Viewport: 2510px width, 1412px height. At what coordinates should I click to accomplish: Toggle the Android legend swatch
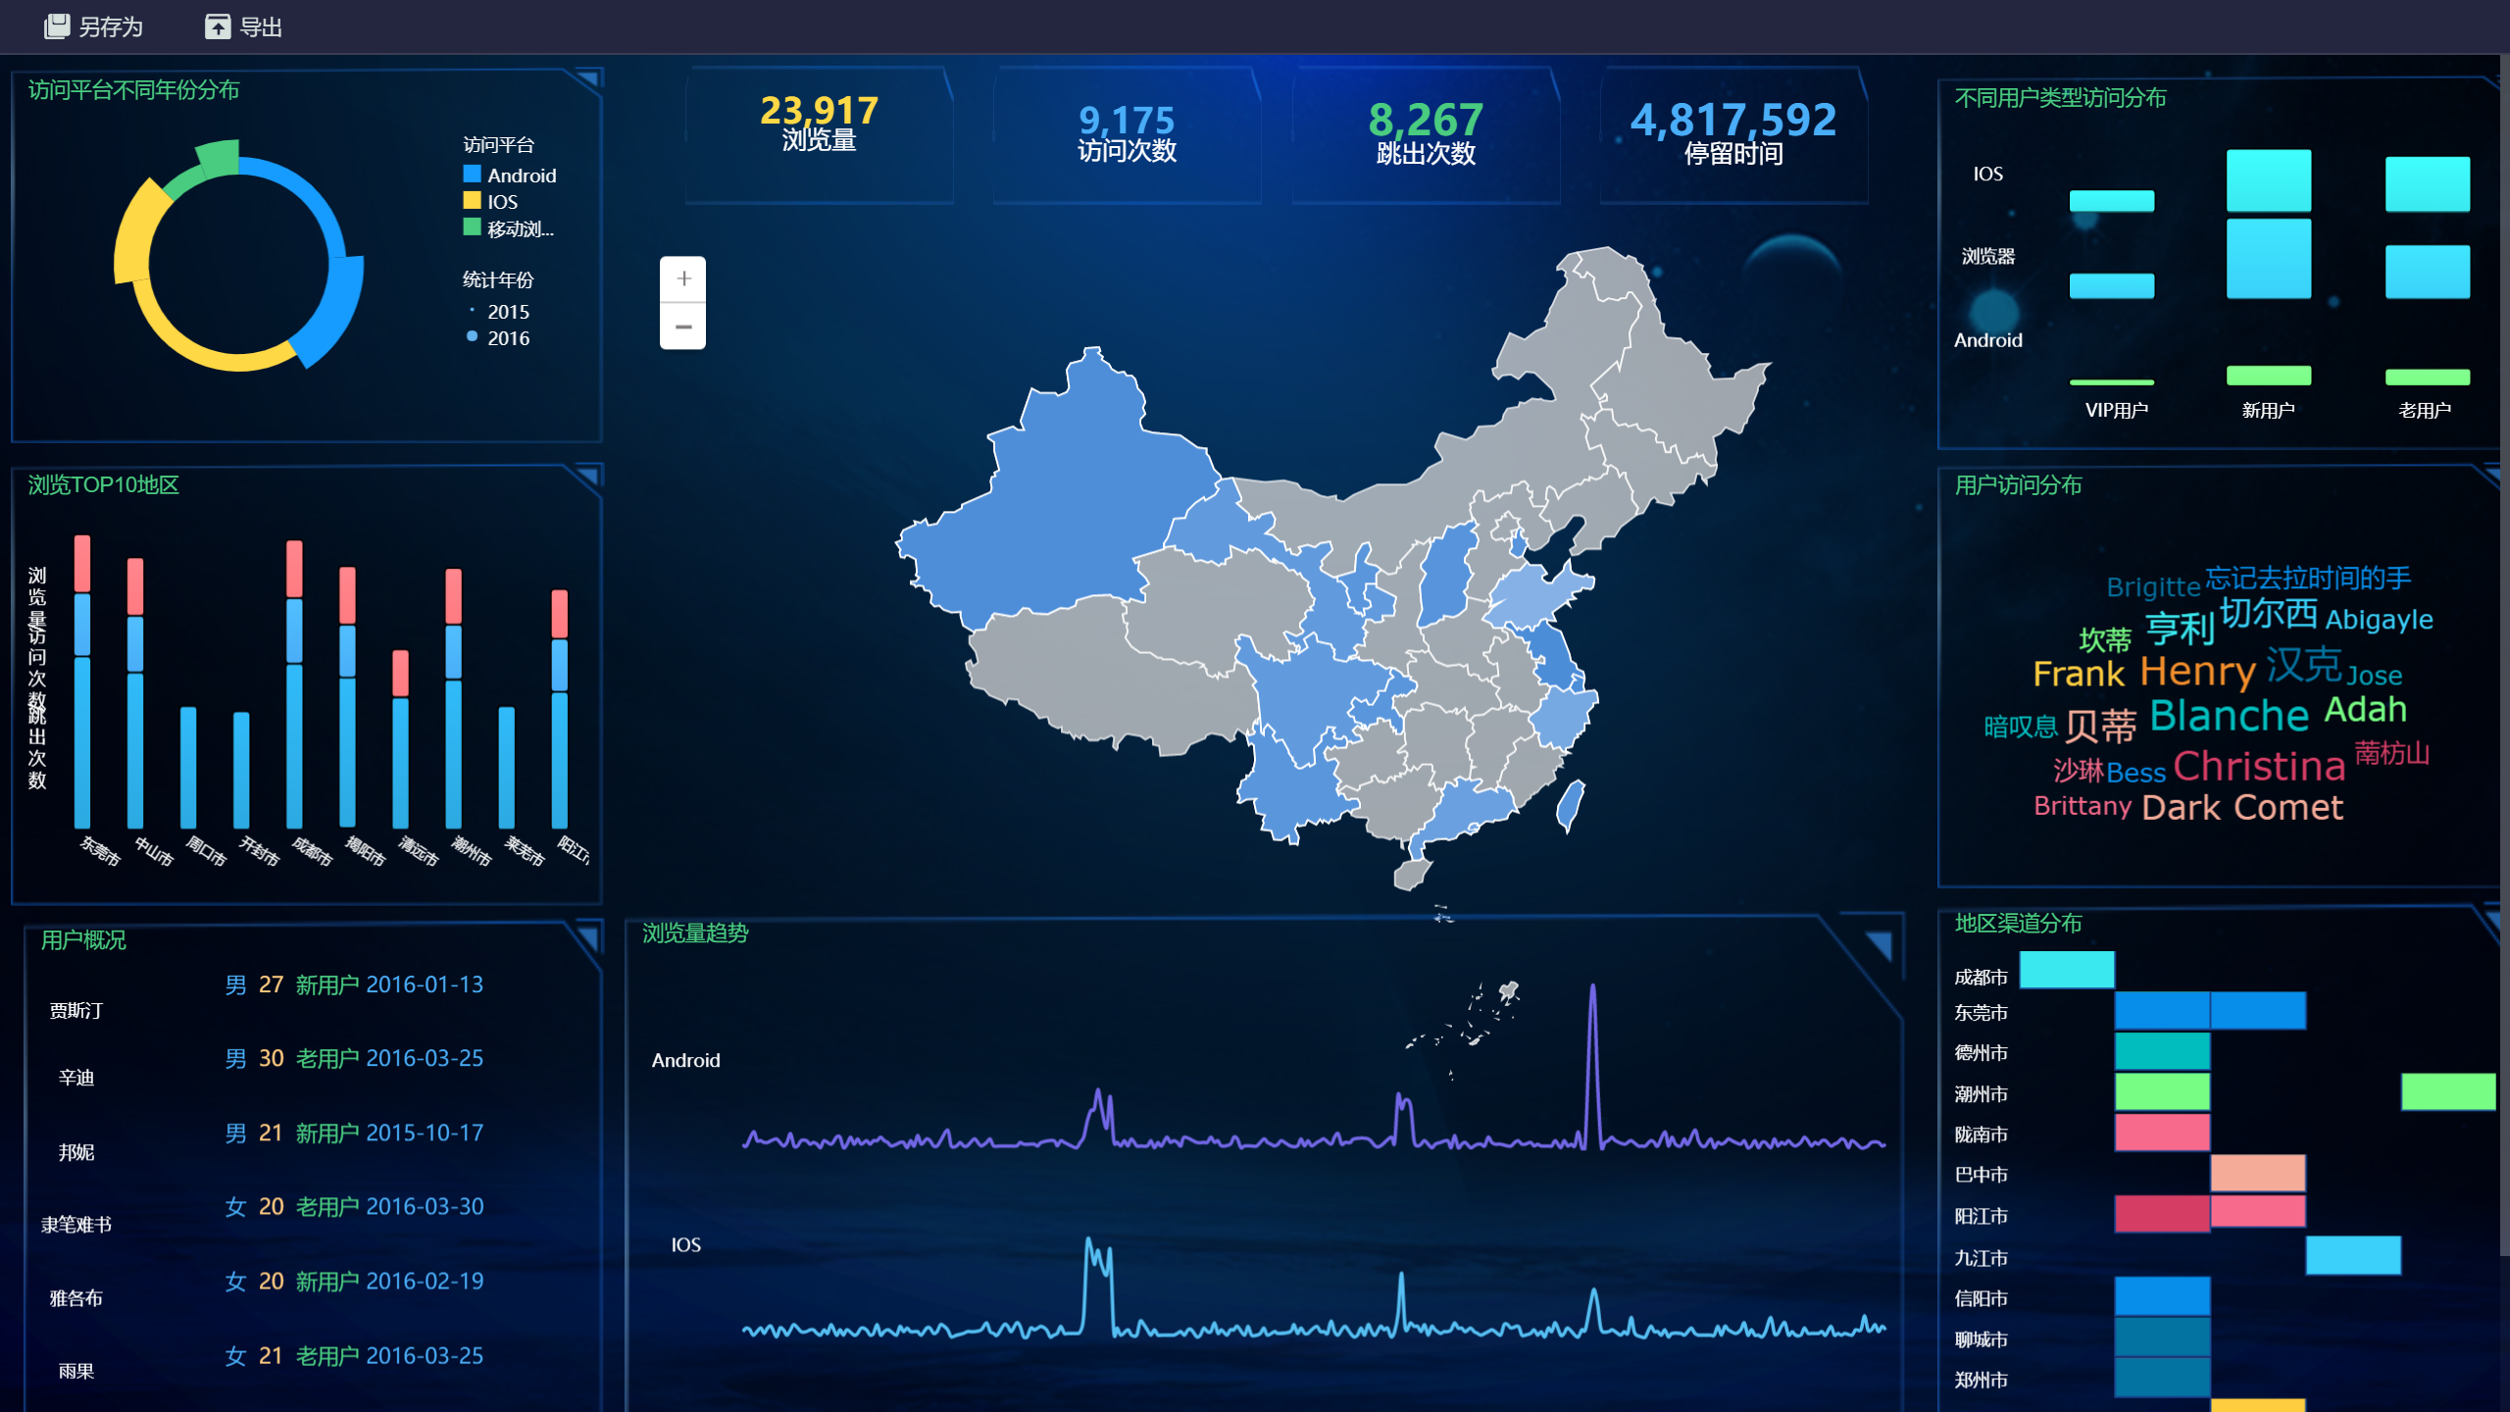click(x=472, y=175)
